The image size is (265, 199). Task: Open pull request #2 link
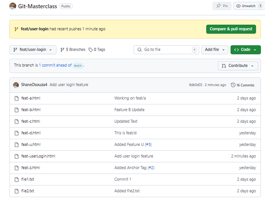click(151, 168)
